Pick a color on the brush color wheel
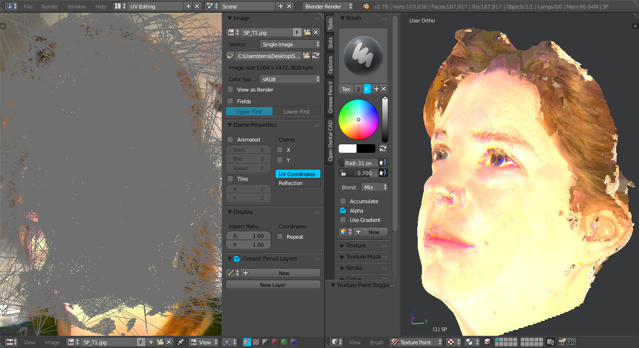The height and width of the screenshot is (348, 639). click(x=358, y=120)
